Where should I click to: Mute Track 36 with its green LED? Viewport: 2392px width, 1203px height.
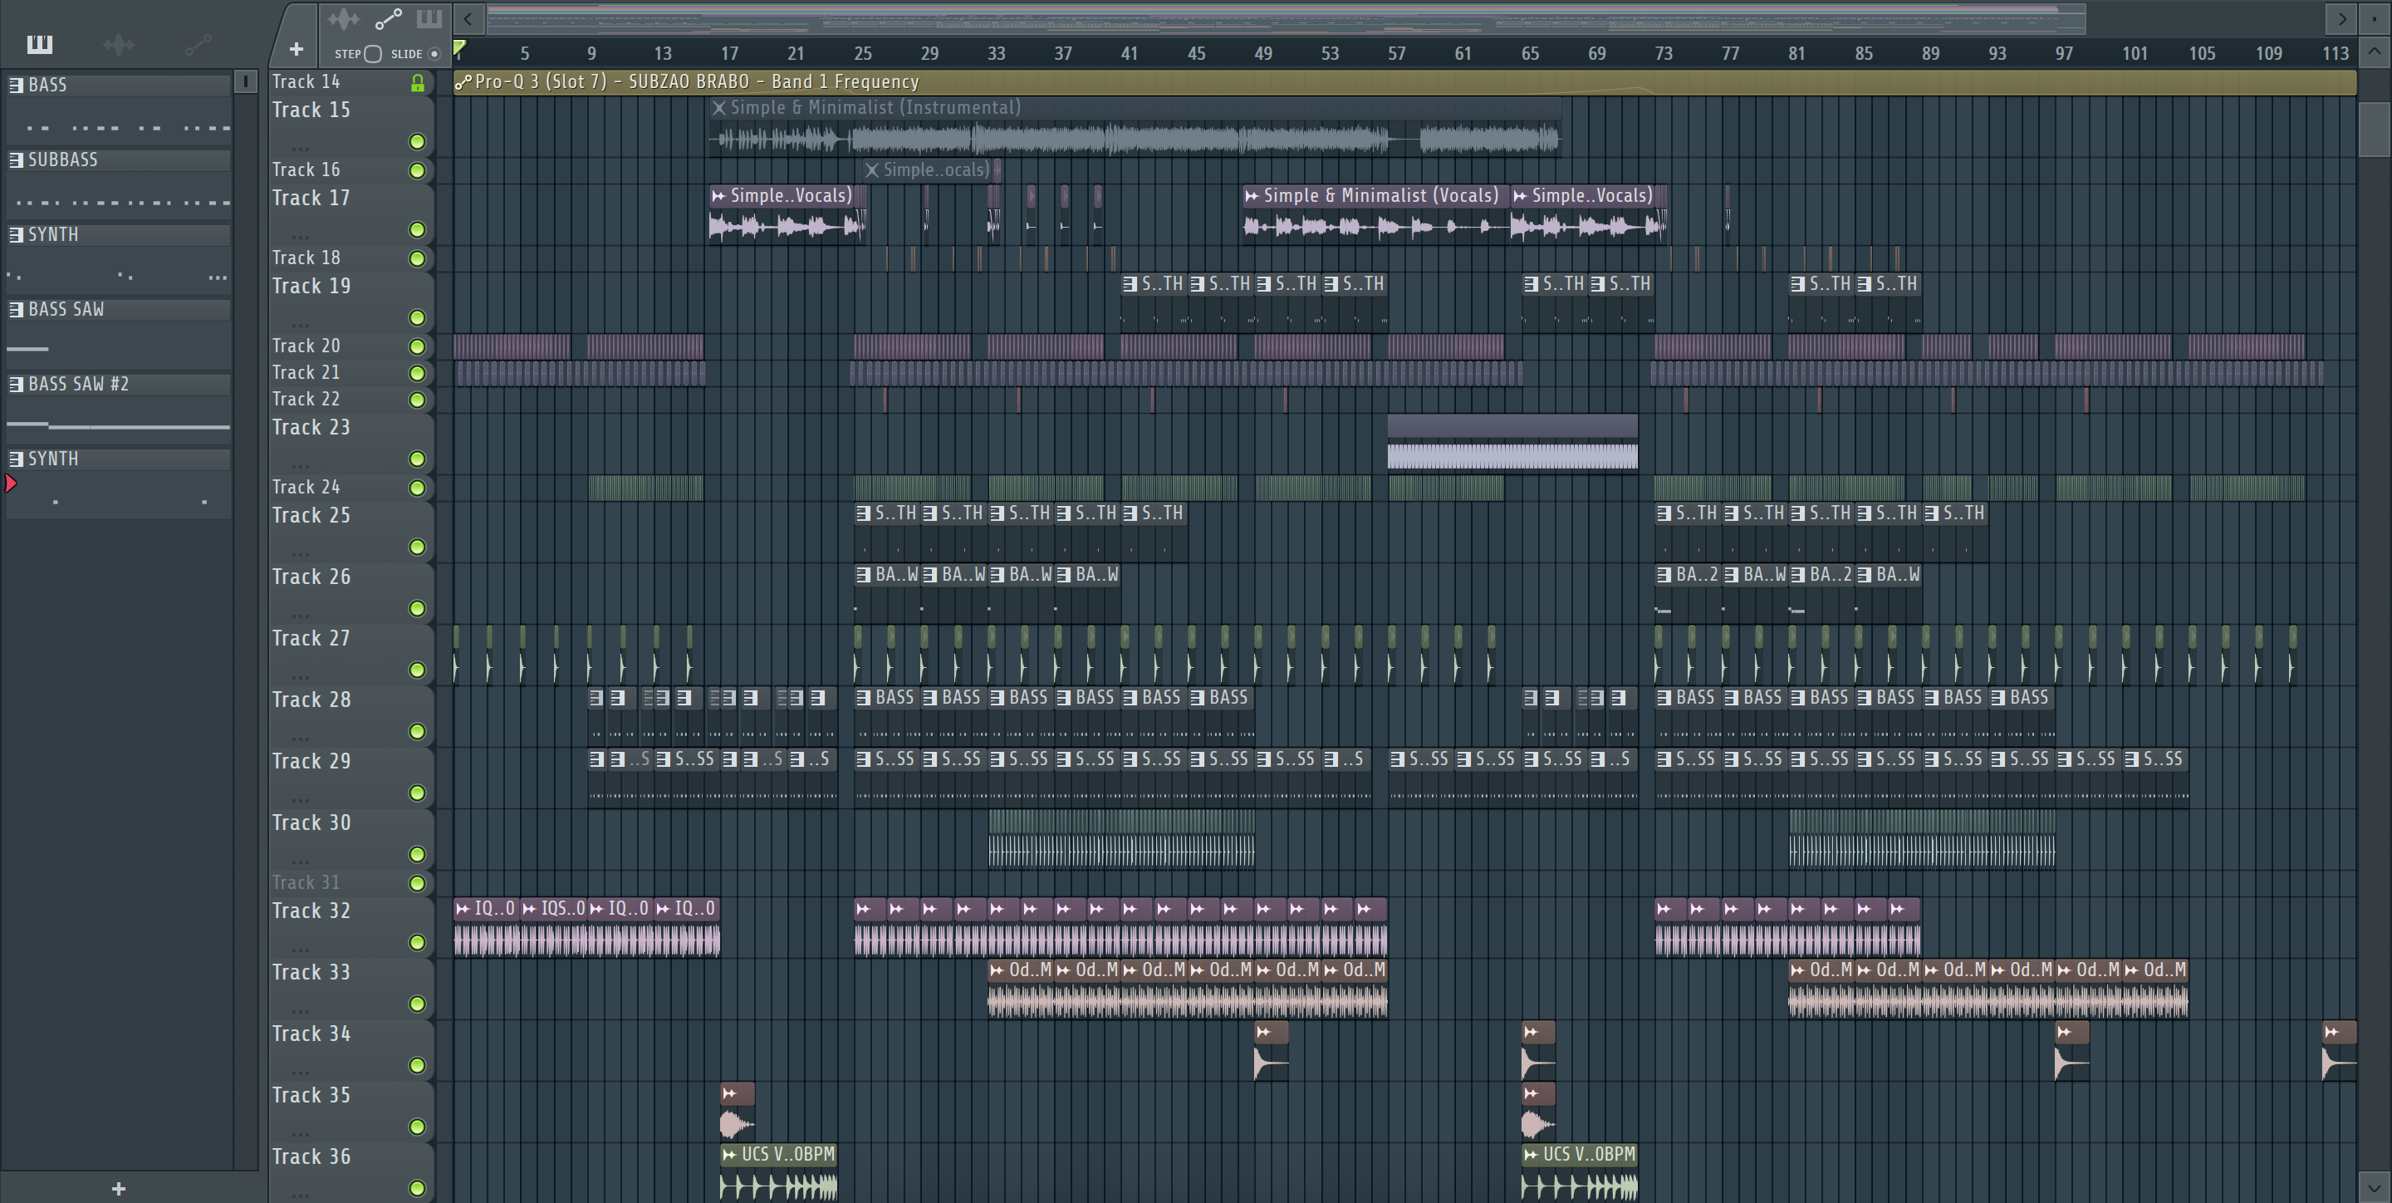418,1188
